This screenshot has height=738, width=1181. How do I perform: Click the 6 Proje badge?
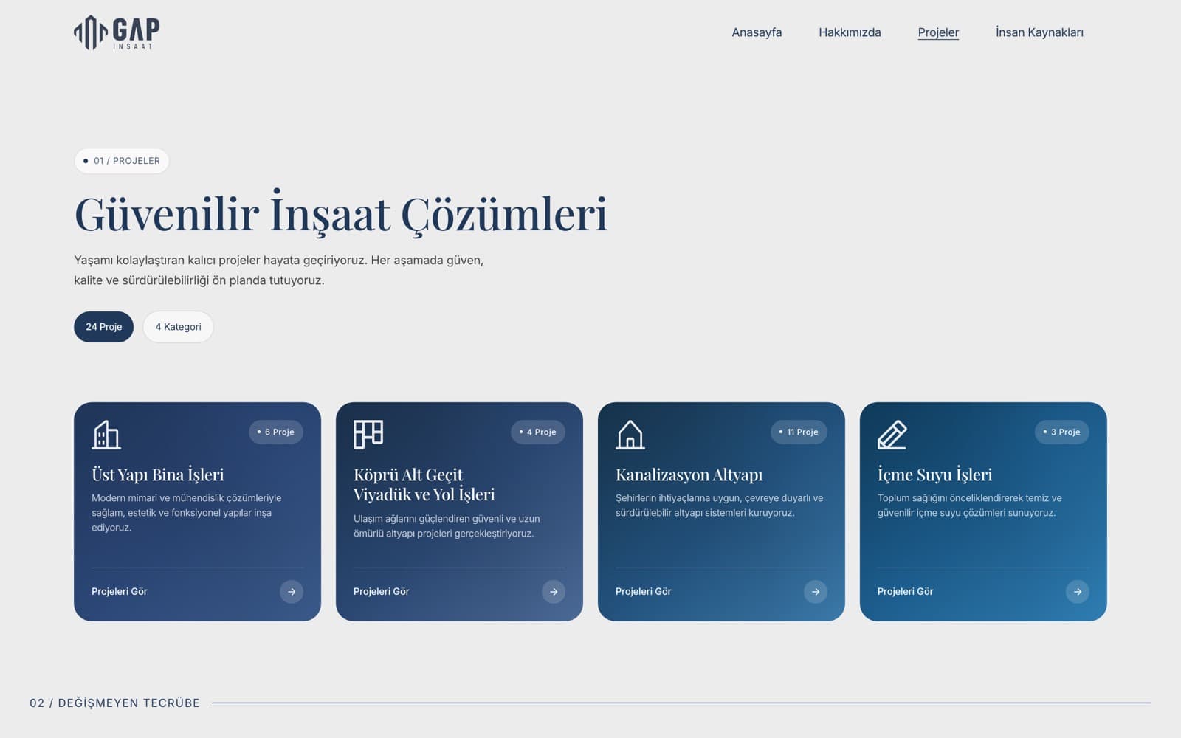(x=276, y=432)
